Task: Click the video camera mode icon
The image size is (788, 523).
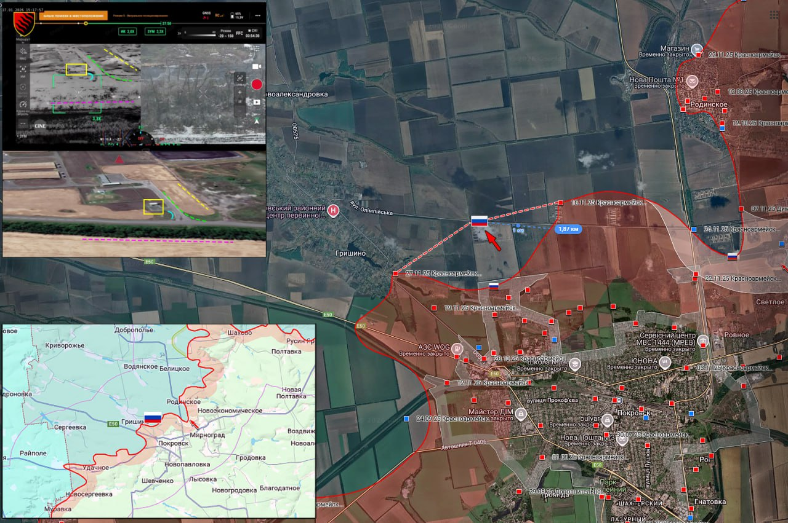Action: pos(256,66)
